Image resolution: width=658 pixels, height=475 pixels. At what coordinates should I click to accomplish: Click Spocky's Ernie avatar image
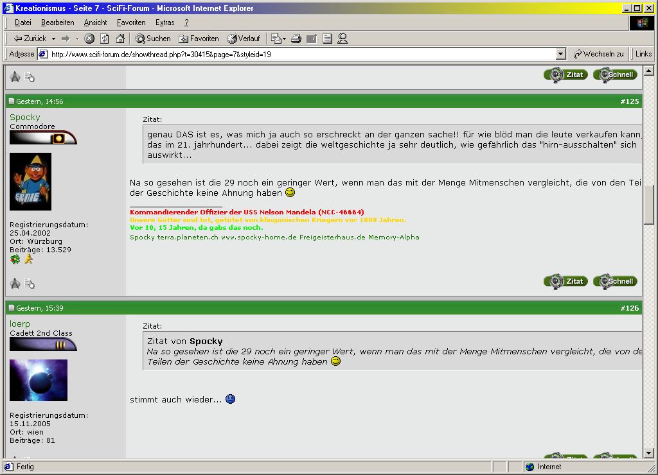[x=30, y=182]
